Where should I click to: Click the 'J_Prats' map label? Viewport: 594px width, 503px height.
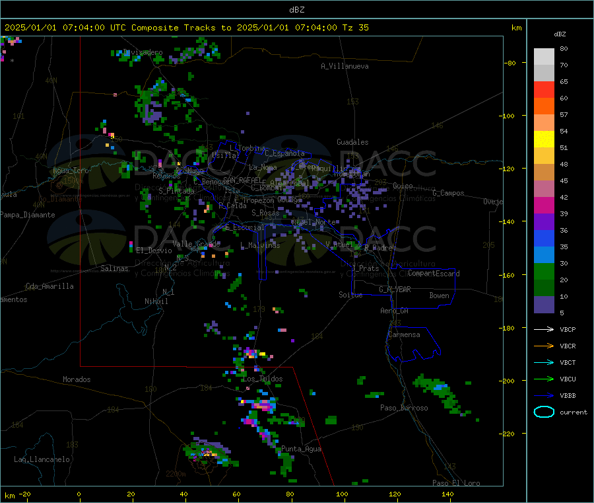pyautogui.click(x=365, y=268)
